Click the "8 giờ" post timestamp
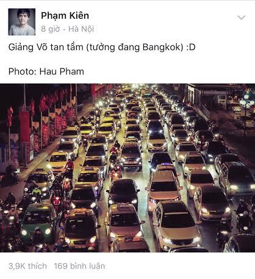Screen dimensions: 255x279 coord(51,29)
